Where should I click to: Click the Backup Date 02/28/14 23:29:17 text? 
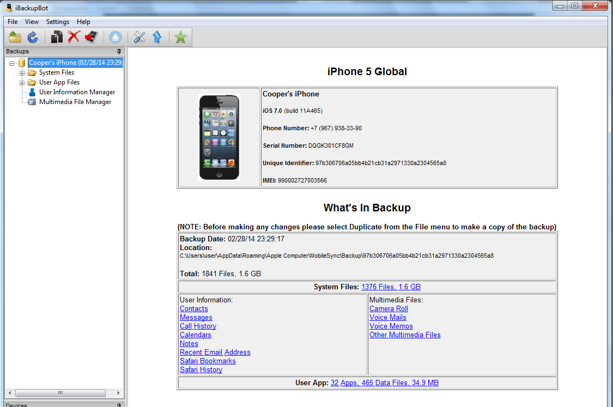pos(256,239)
